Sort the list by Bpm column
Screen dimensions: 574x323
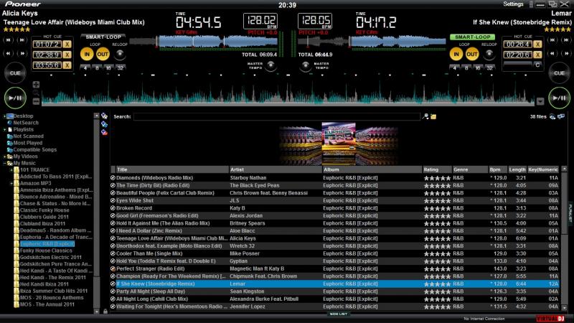[498, 169]
